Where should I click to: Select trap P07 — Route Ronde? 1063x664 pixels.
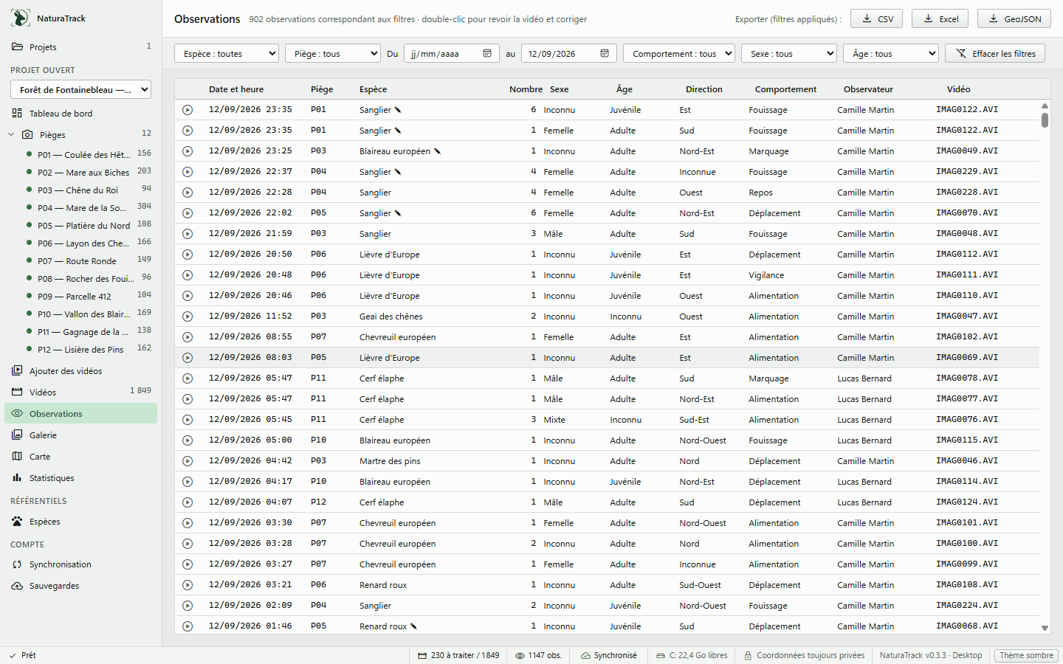(x=77, y=260)
